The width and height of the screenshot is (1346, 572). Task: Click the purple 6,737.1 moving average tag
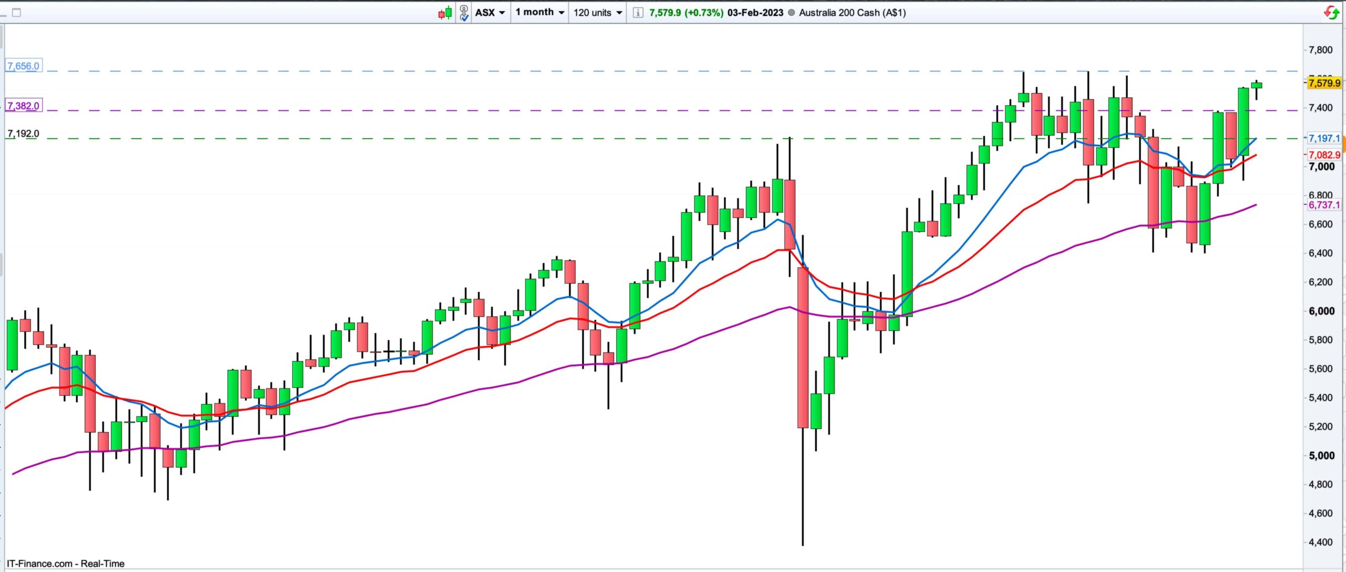(1323, 205)
